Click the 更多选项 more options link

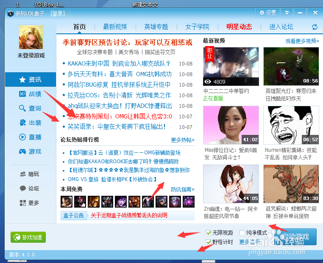[x=250, y=242]
